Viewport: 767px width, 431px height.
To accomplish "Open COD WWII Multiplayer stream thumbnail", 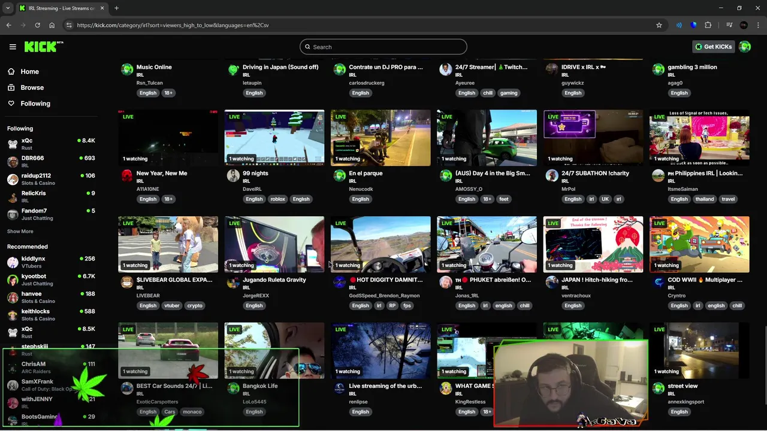I will (699, 244).
